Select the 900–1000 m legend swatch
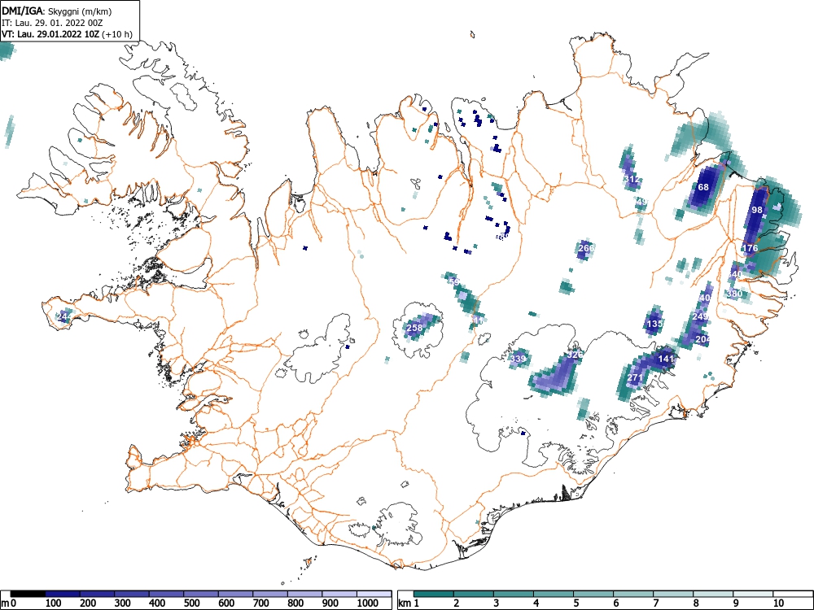The width and height of the screenshot is (814, 610). [339, 594]
